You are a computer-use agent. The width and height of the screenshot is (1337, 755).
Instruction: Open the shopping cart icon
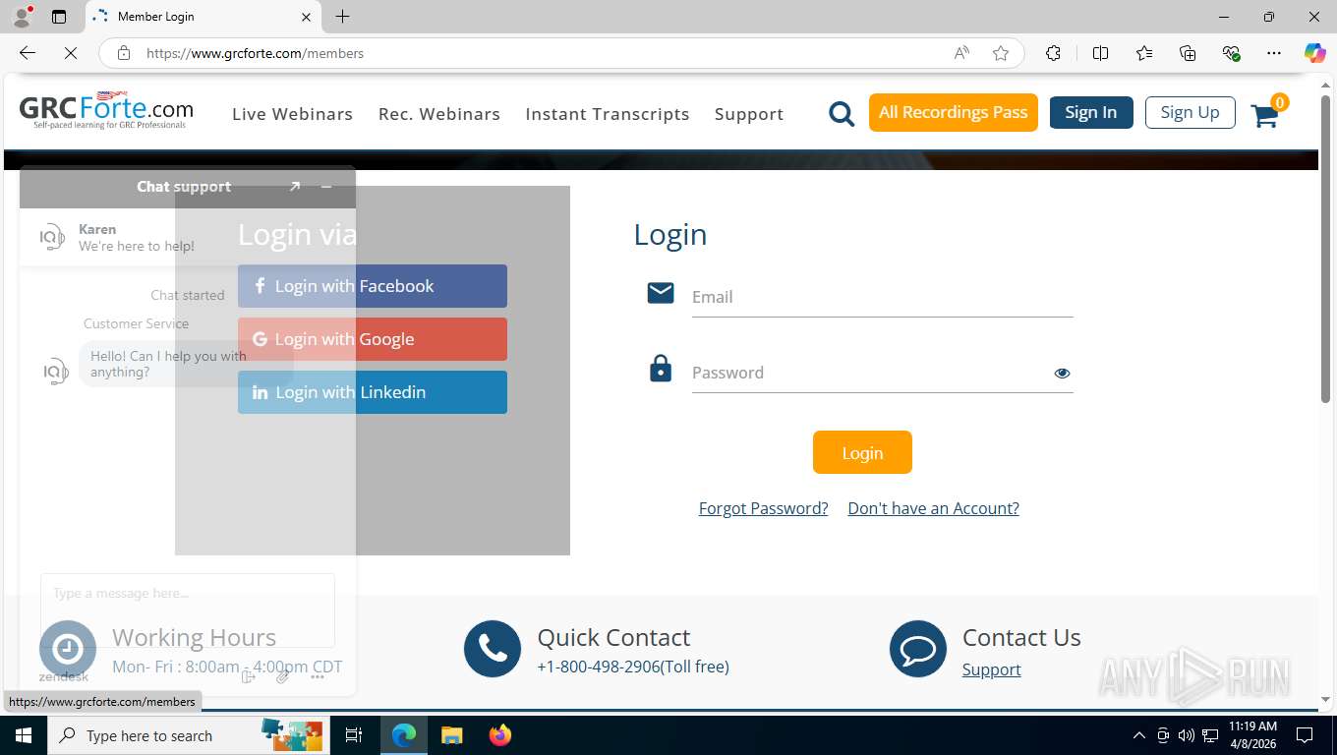point(1265,115)
